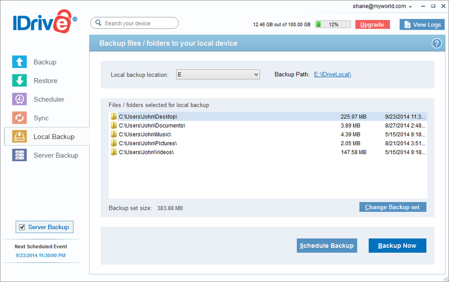Open View Logs
Screen dimensions: 449x282
[422, 24]
